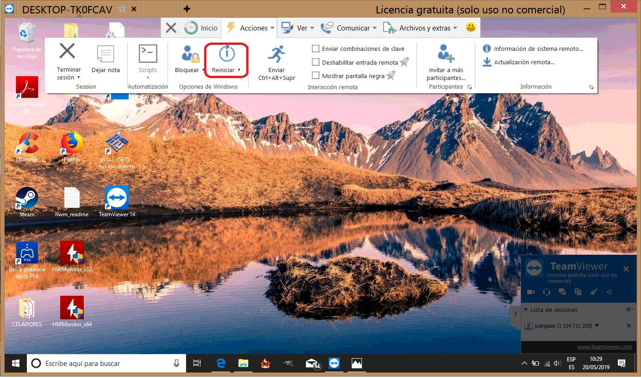
Task: Open Información de sistema remoto
Action: 533,49
